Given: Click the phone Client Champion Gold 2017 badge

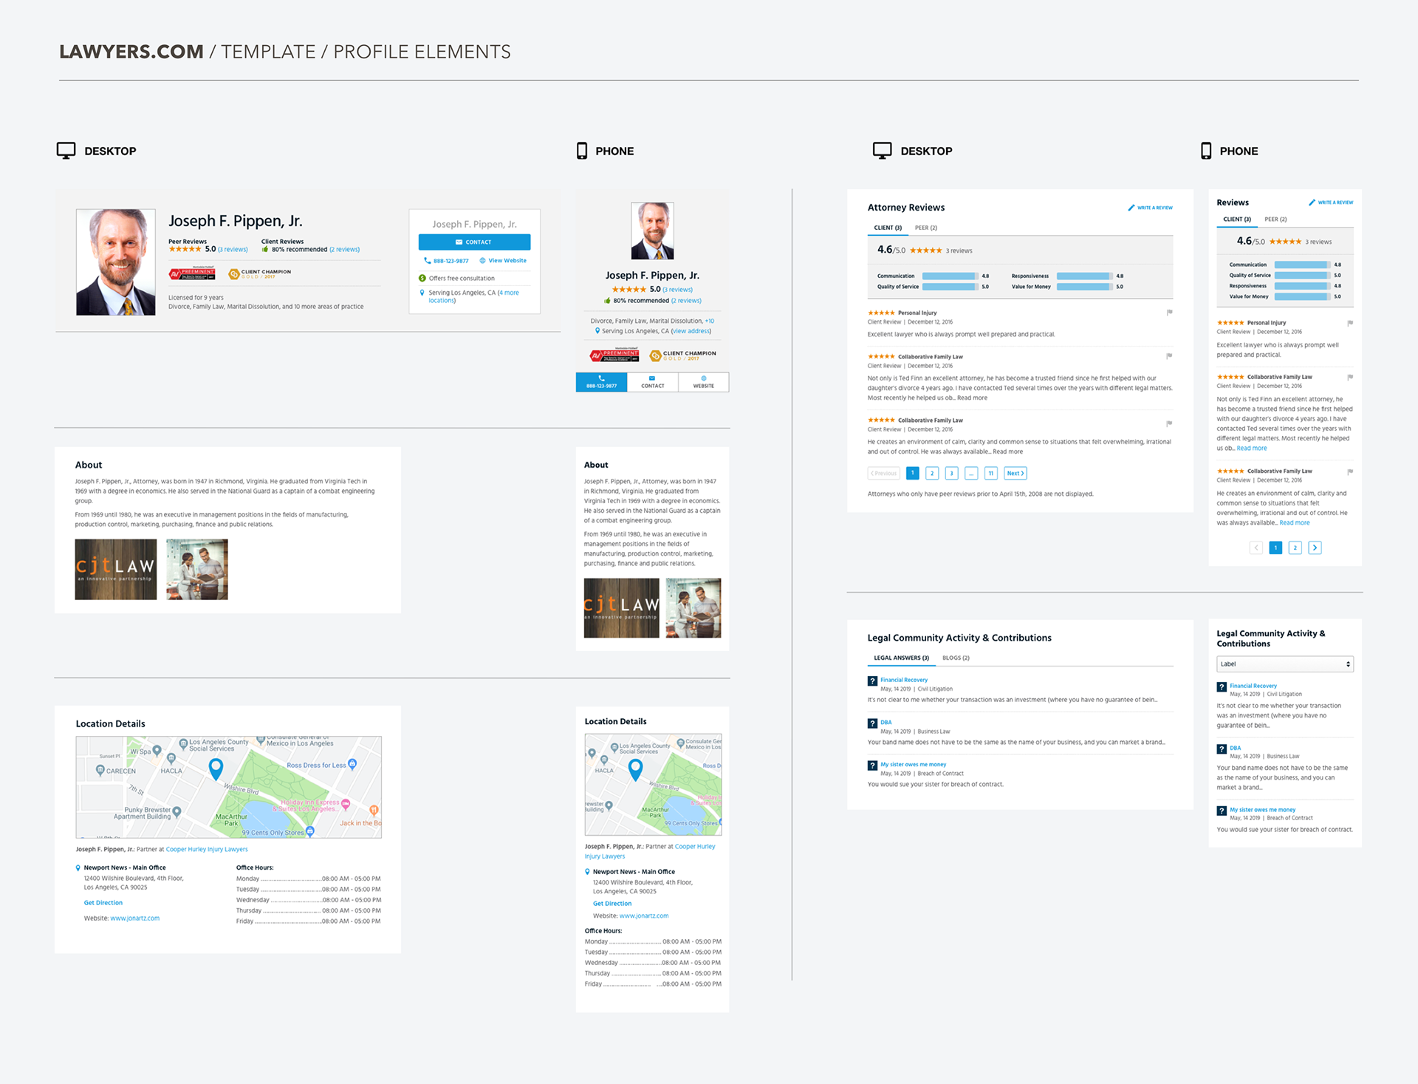Looking at the screenshot, I should tap(682, 355).
